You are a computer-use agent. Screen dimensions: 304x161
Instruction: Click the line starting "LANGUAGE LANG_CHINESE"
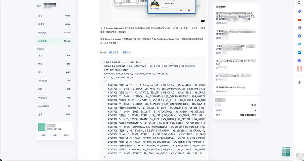(136, 74)
